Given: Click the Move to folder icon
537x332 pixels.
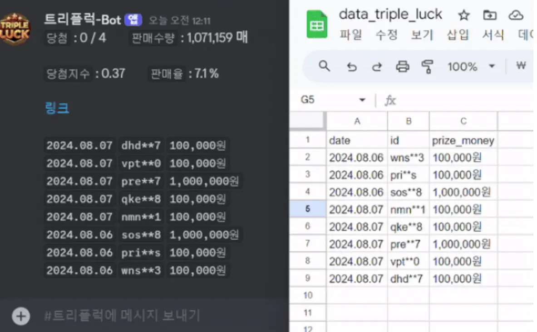Looking at the screenshot, I should click(x=490, y=15).
